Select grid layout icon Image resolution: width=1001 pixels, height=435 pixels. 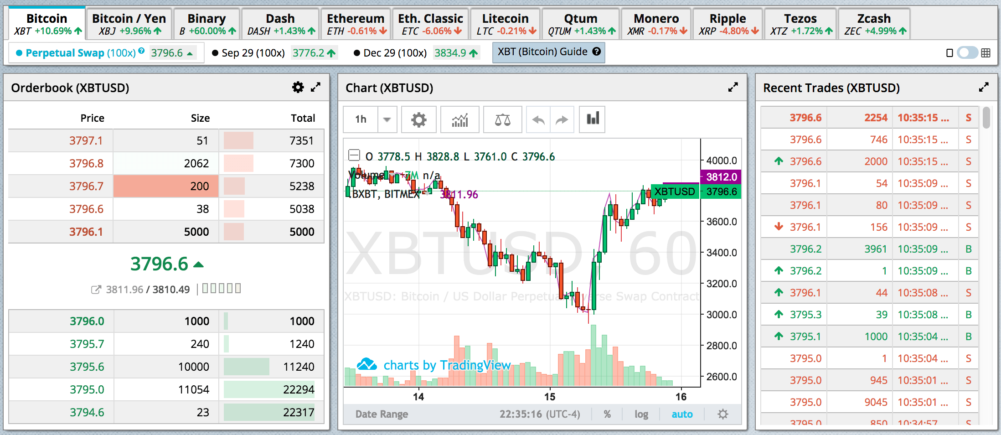point(986,53)
